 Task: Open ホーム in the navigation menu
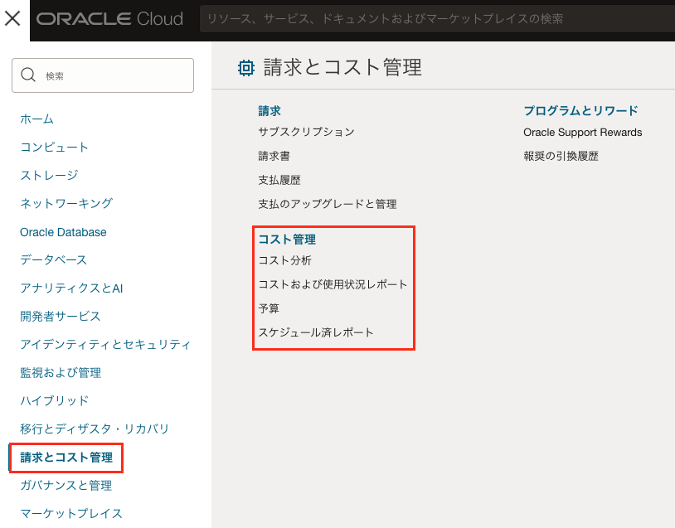pyautogui.click(x=36, y=119)
